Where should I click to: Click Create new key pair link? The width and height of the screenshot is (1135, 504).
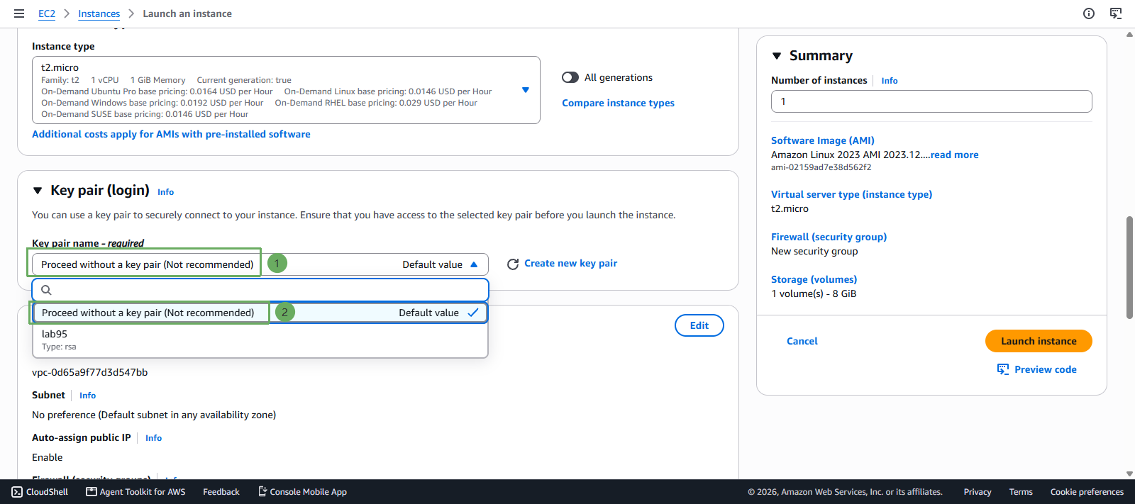[571, 263]
